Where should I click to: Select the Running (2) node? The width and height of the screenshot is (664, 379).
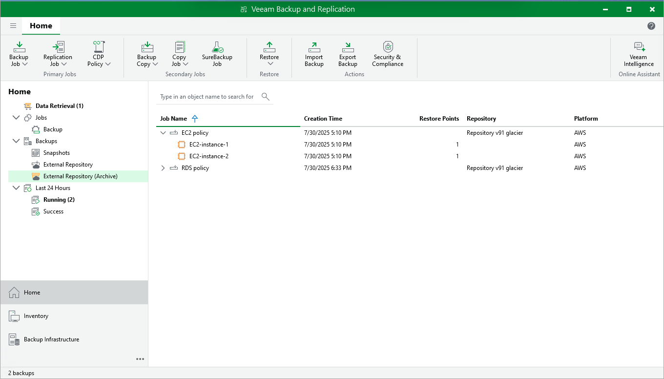tap(59, 200)
